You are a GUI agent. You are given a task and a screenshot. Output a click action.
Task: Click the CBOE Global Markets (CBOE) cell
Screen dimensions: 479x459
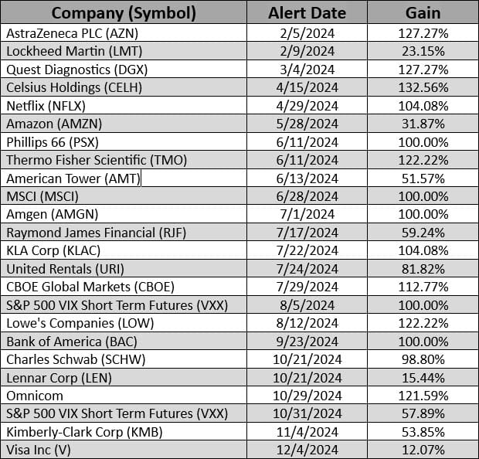click(80, 287)
